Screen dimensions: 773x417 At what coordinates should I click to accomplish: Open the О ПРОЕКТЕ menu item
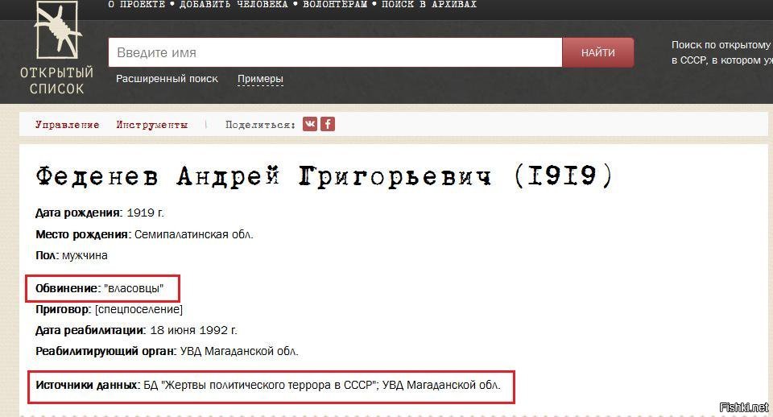(x=136, y=5)
